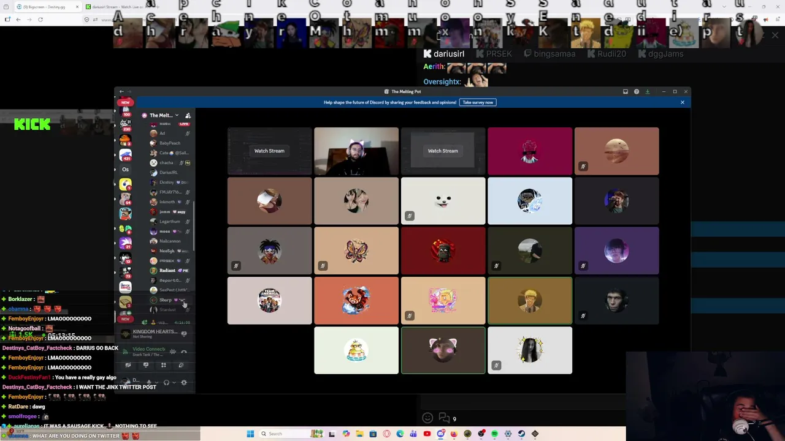Go back with Discord's title bar arrow

coord(121,92)
